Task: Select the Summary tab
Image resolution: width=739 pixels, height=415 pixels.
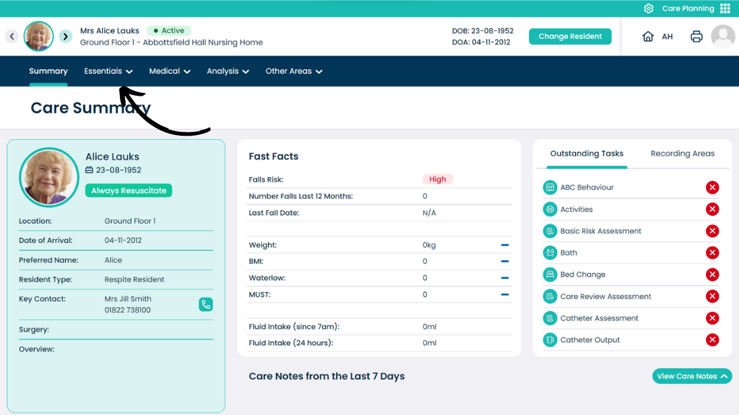Action: coord(49,71)
